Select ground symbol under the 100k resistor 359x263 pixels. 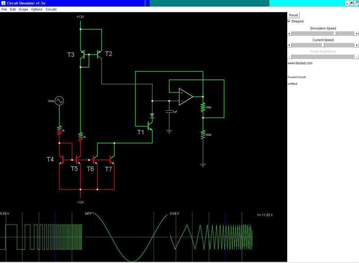pyautogui.click(x=203, y=165)
